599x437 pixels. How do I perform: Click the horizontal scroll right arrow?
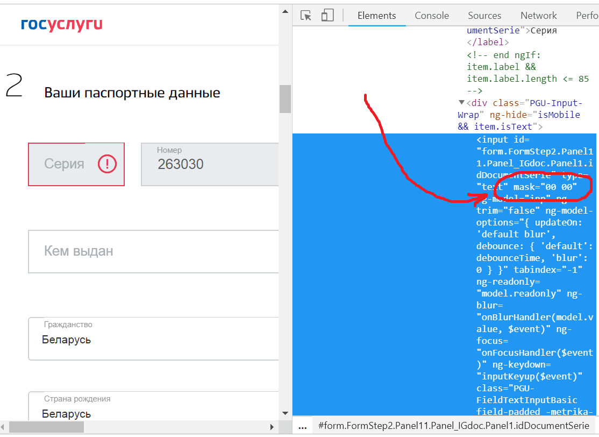pos(272,427)
